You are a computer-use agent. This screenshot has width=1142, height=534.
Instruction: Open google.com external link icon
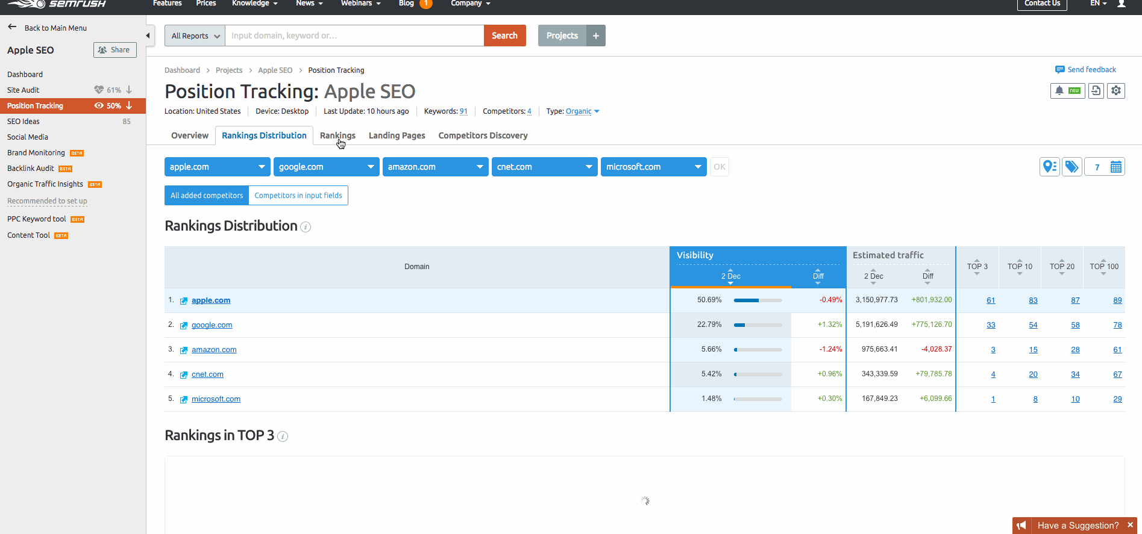(184, 326)
